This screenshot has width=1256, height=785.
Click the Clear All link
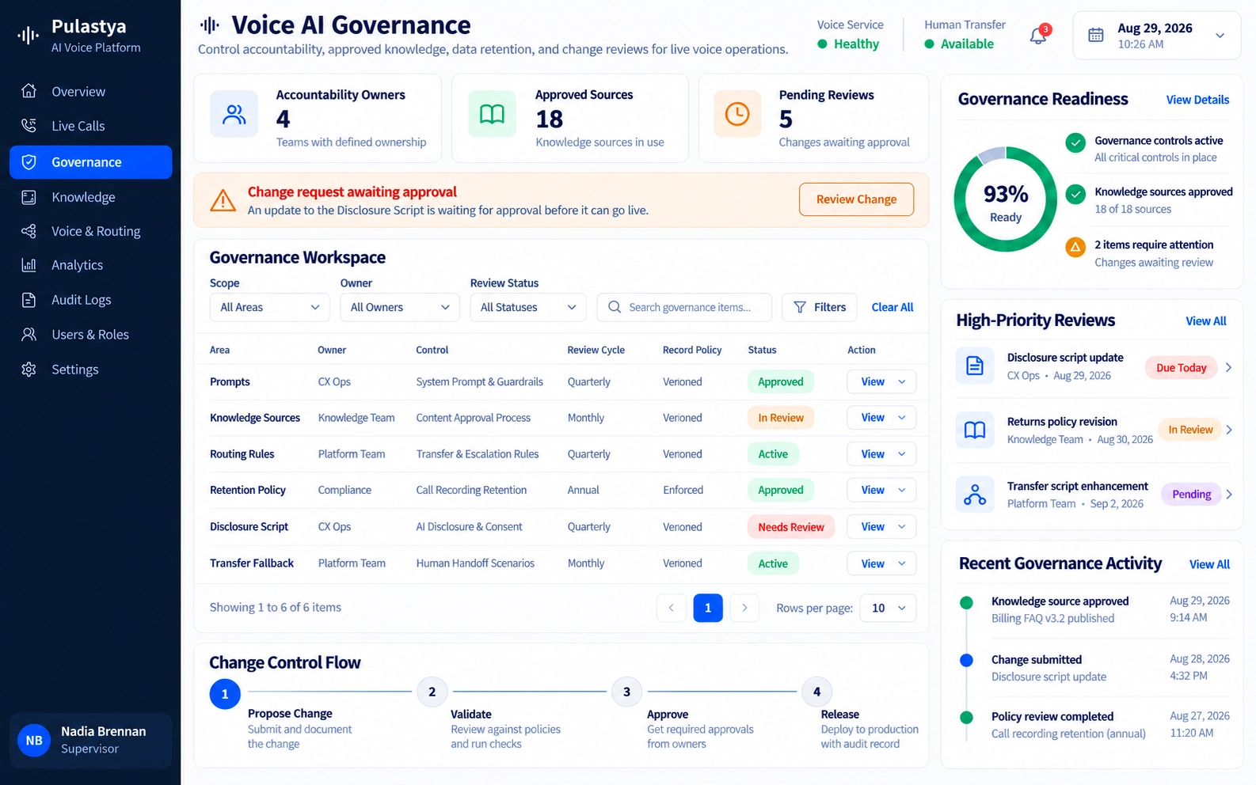point(893,307)
